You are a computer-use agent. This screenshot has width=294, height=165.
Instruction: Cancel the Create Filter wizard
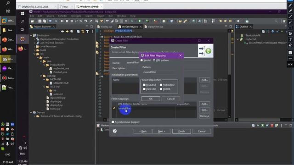pos(202,132)
